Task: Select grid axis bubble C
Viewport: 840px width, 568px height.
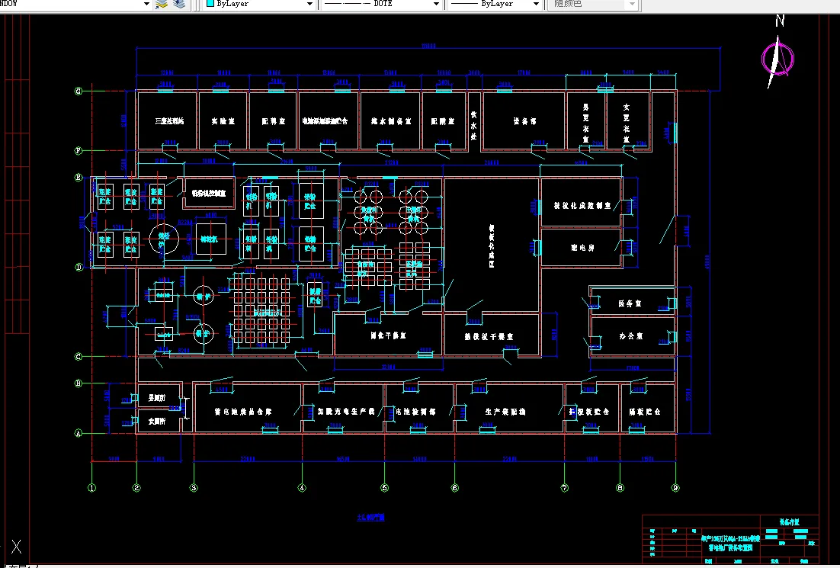Action: (79, 356)
